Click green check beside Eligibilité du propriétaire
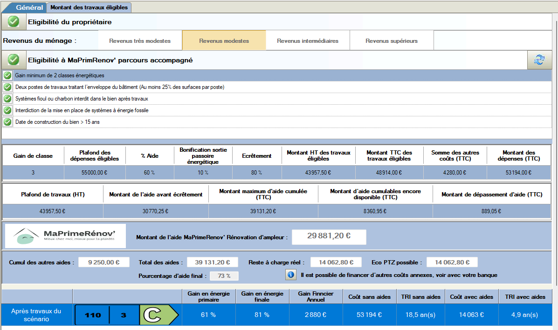This screenshot has width=558, height=330. (x=14, y=21)
